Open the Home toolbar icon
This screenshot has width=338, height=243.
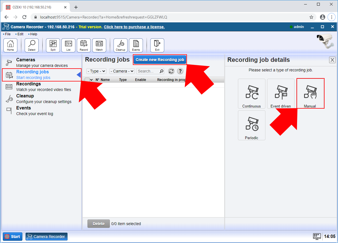(x=10, y=45)
